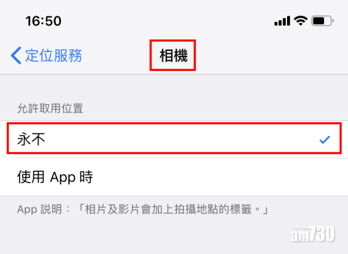The height and width of the screenshot is (254, 348).
Task: Tap the cellular signal bars icon
Action: tap(282, 21)
